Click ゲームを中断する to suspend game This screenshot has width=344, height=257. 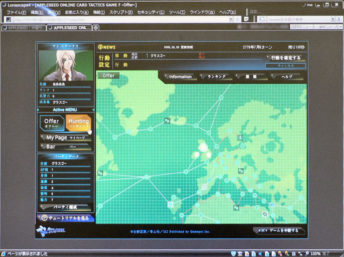[279, 230]
